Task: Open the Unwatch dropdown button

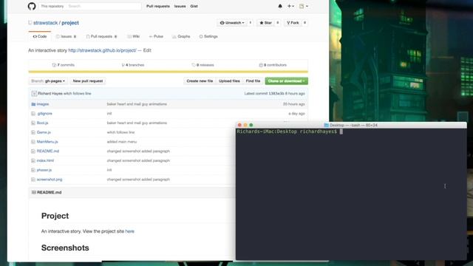Action: tap(232, 23)
